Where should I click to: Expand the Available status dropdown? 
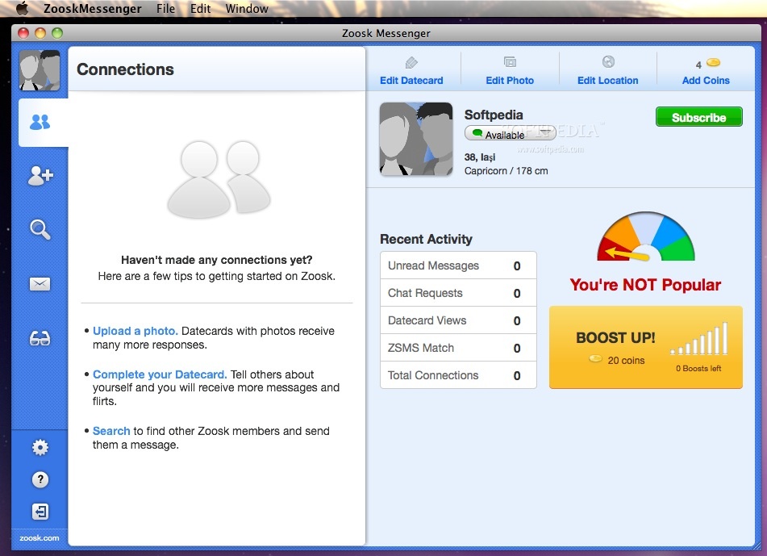pyautogui.click(x=511, y=134)
